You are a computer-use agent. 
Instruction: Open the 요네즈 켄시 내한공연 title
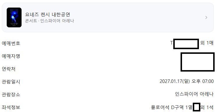pos(47,15)
